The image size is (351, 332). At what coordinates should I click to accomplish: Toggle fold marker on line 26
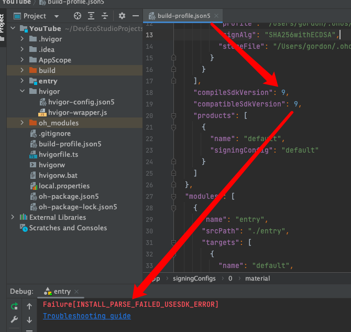[x=173, y=185]
